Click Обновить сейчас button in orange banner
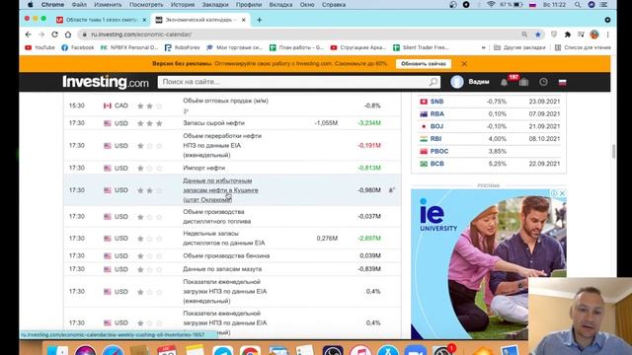 point(424,63)
